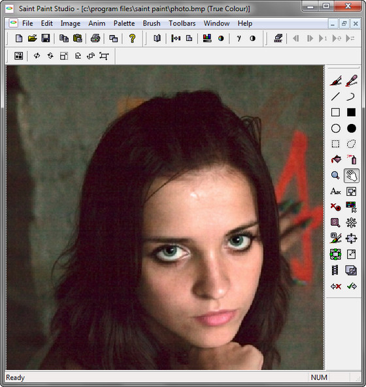Open the Palette menu
The height and width of the screenshot is (387, 366).
click(x=124, y=23)
